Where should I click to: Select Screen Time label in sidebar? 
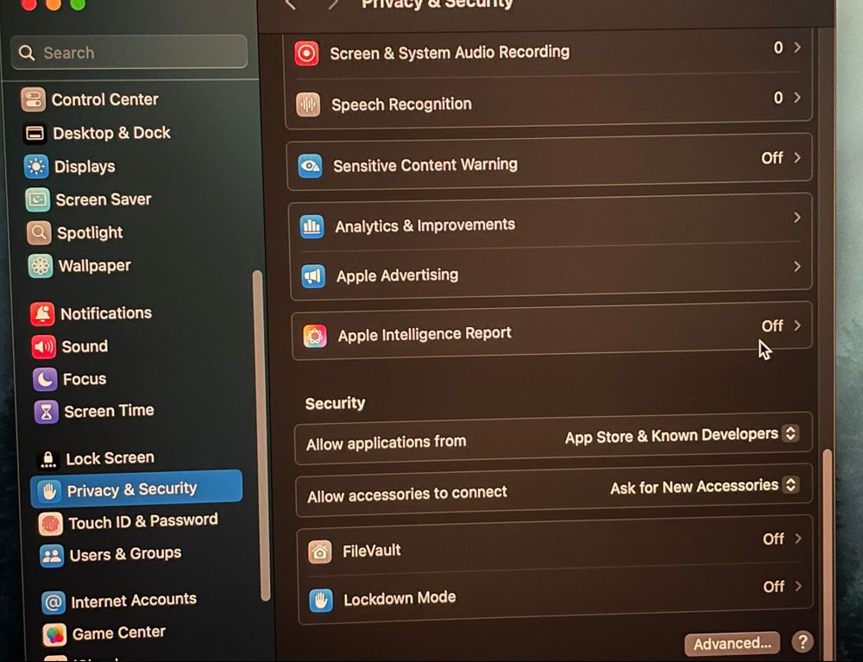(109, 411)
